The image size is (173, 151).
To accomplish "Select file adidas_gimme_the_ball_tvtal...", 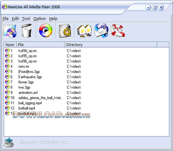I will [x=40, y=98].
